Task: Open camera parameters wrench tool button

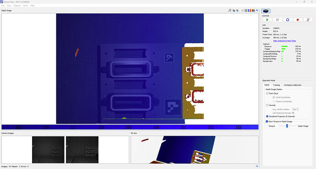Action: 308,20
